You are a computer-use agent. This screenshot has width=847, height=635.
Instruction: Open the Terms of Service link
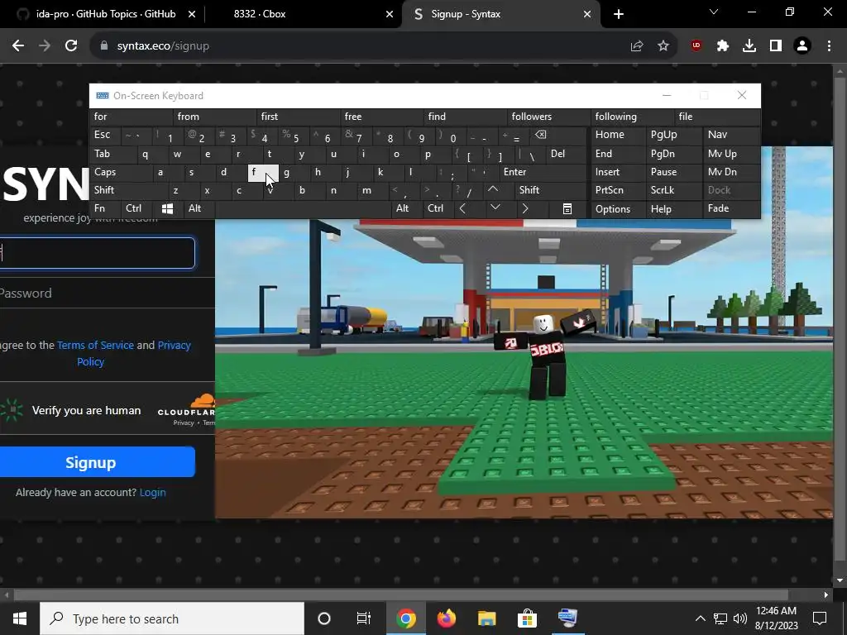point(95,345)
